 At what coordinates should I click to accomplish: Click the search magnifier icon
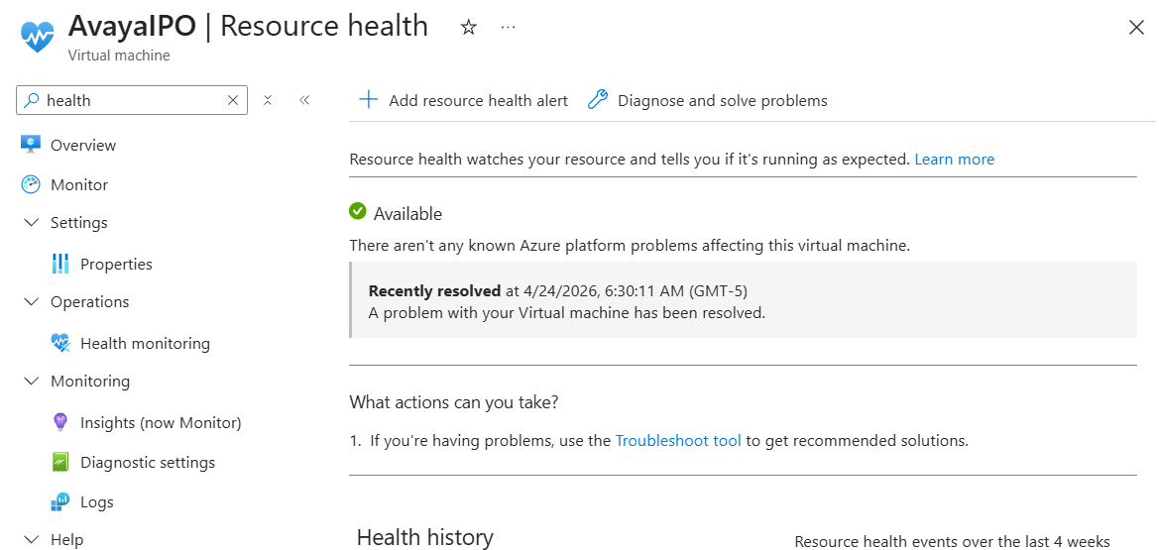31,100
